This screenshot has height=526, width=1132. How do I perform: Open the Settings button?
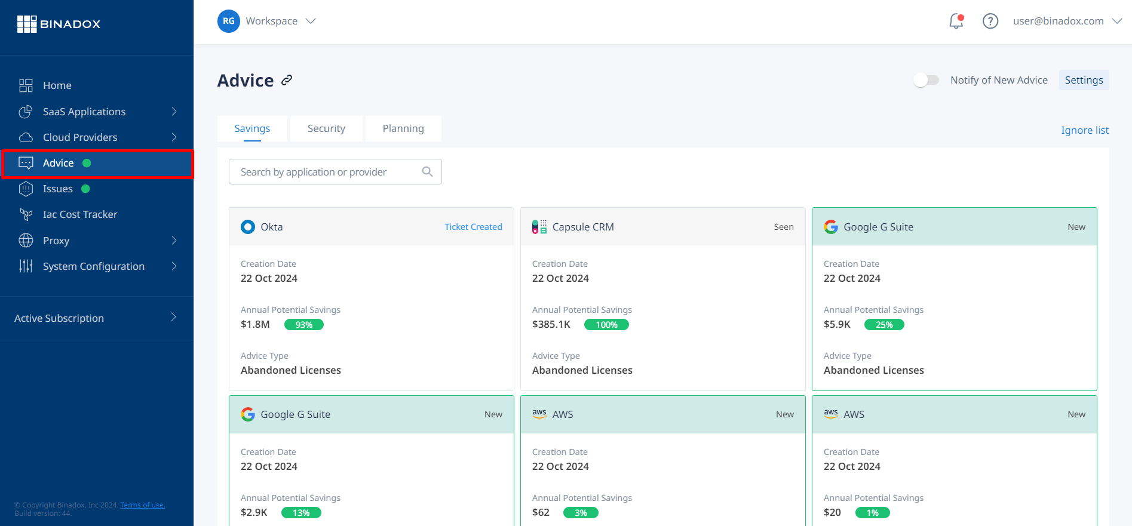pos(1084,80)
